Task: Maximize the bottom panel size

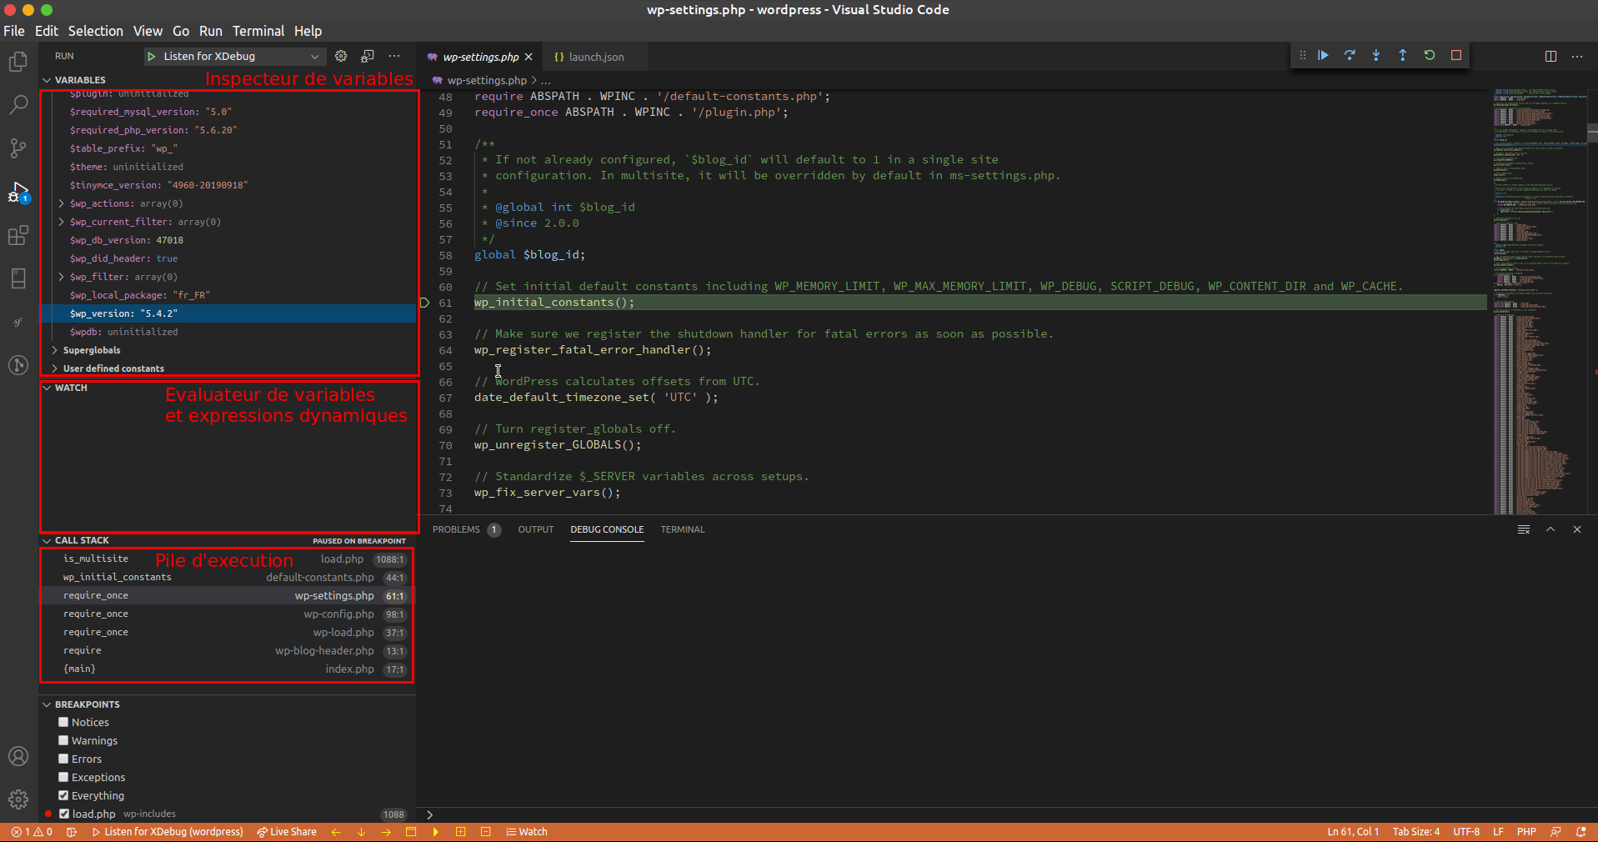Action: point(1550,529)
